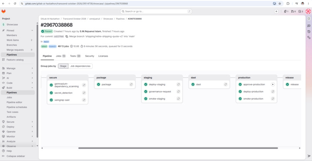Retry the deploy-production job
Image resolution: width=312 pixels, height=161 pixels.
pos(273,92)
